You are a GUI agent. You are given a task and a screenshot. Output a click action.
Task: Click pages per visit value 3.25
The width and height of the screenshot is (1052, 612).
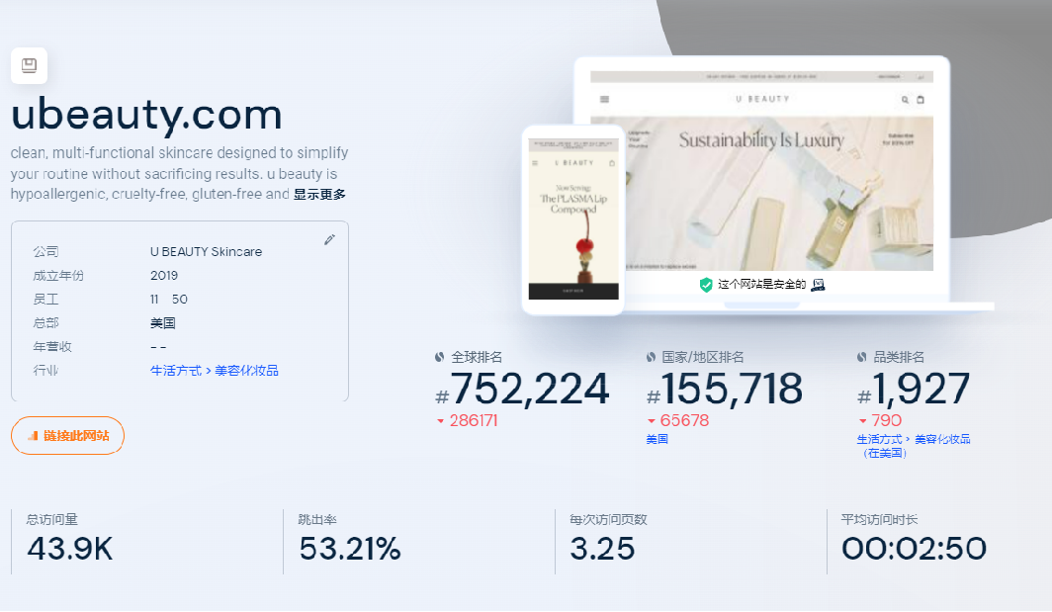pyautogui.click(x=602, y=549)
